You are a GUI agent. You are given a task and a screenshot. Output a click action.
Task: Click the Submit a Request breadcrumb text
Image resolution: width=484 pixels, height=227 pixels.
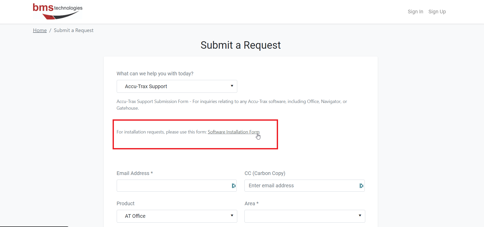pos(74,30)
